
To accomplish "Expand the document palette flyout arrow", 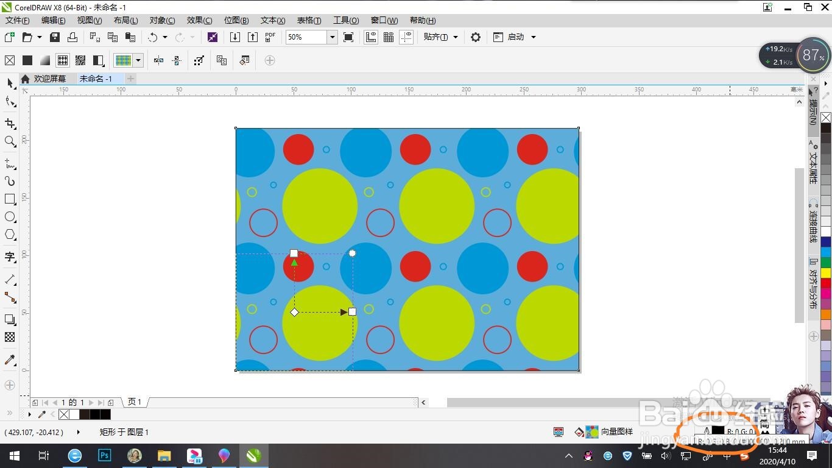I will (30, 414).
